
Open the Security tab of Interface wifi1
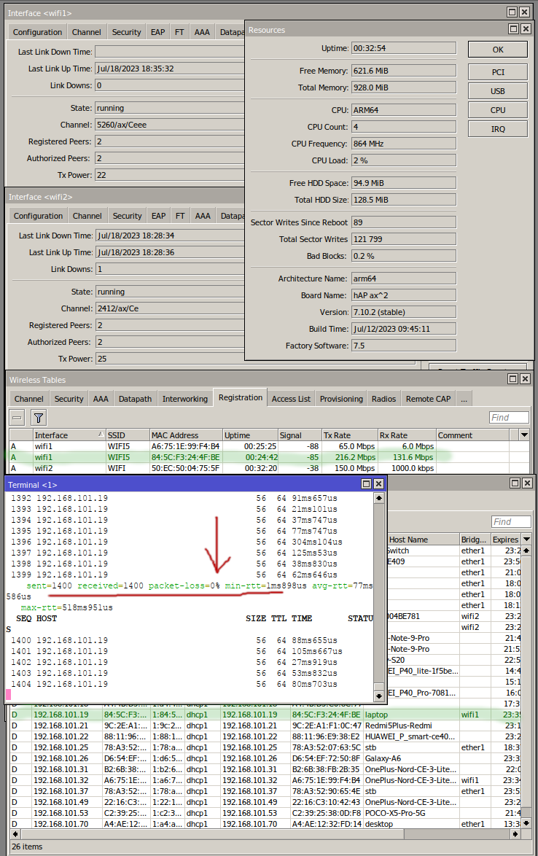coord(126,32)
